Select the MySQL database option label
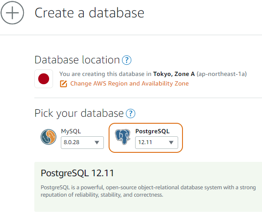The image size is (262, 214). pyautogui.click(x=71, y=131)
